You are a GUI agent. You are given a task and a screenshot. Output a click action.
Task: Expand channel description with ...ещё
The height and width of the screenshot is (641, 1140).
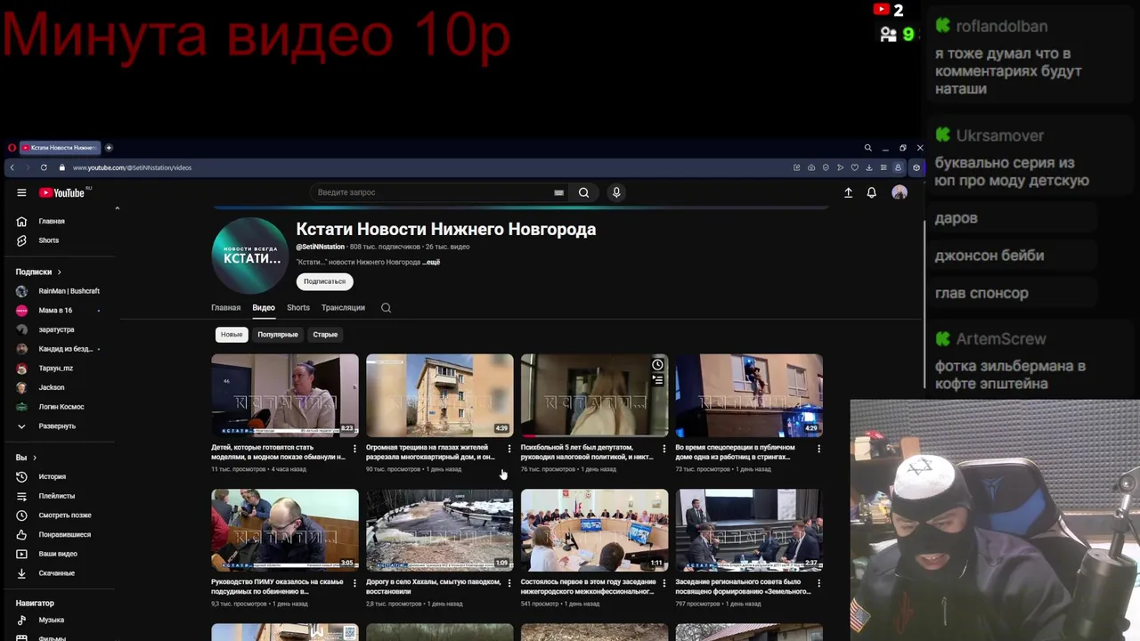[431, 263]
